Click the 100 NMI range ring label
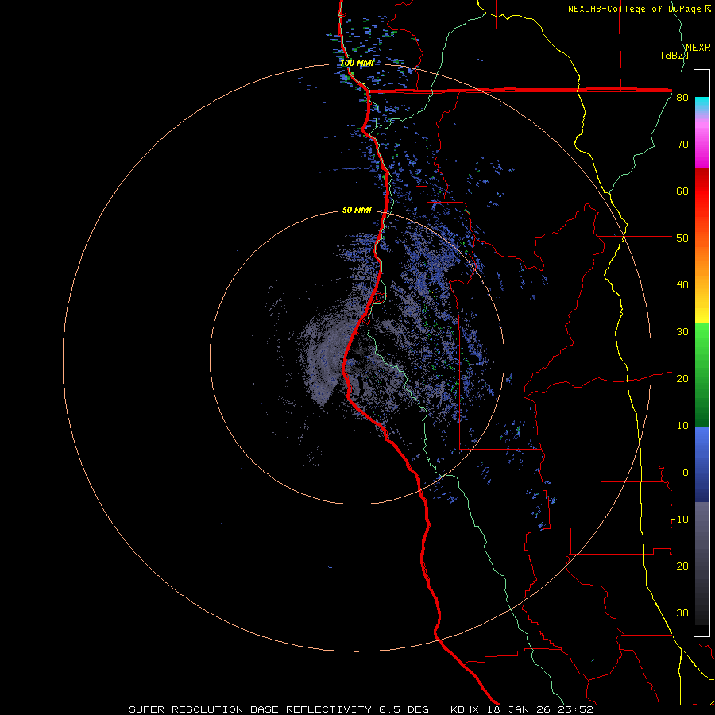The image size is (715, 715). [357, 63]
